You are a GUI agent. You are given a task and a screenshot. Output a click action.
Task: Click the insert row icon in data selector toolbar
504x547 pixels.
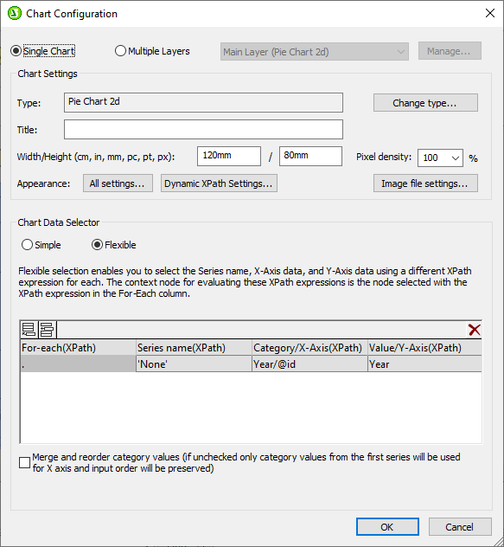click(47, 330)
